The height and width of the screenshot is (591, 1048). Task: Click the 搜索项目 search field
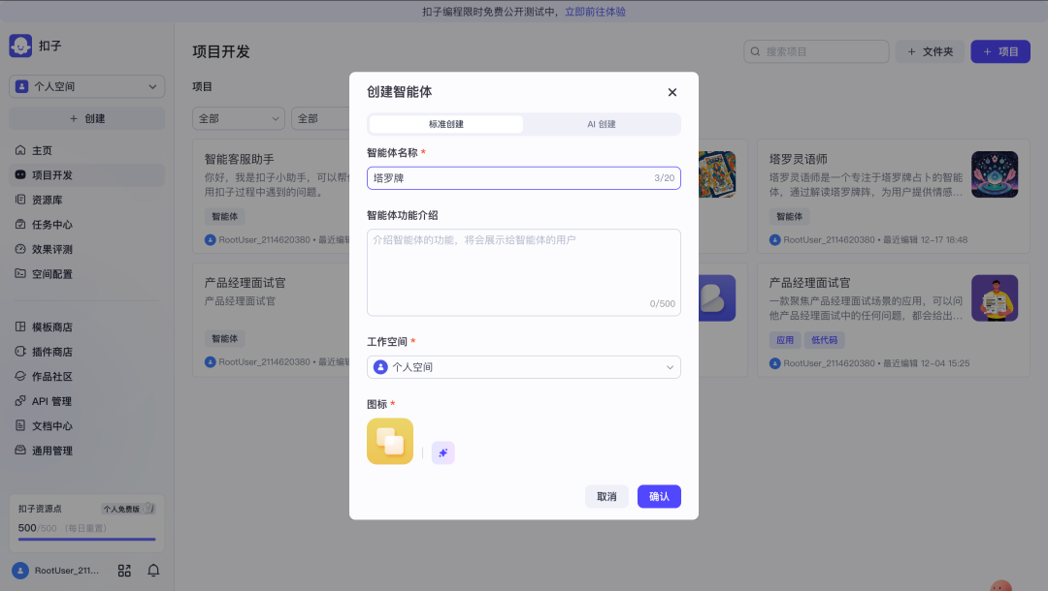[816, 51]
